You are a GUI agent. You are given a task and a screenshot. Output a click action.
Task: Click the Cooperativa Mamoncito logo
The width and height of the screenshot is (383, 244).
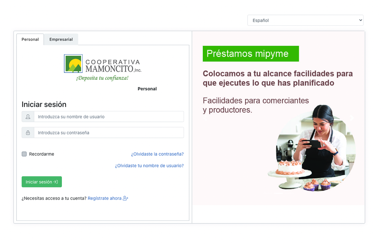[102, 68]
